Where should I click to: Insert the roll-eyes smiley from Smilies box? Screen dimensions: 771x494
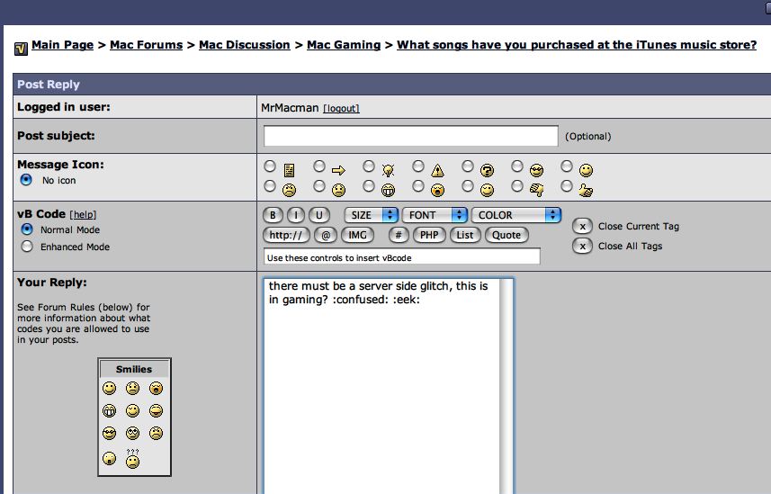132,433
